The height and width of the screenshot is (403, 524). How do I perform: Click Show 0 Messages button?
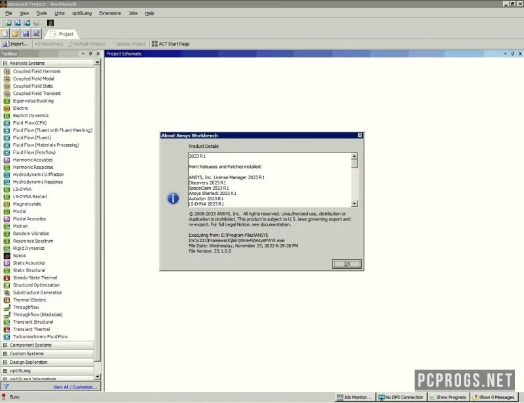click(494, 397)
